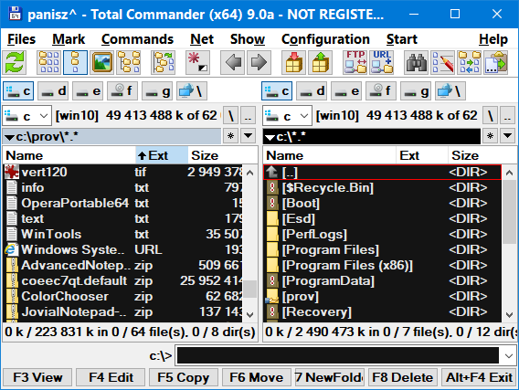Viewport: 519px width, 390px height.
Task: Click the branch view tree icon
Action: pyautogui.click(x=164, y=62)
